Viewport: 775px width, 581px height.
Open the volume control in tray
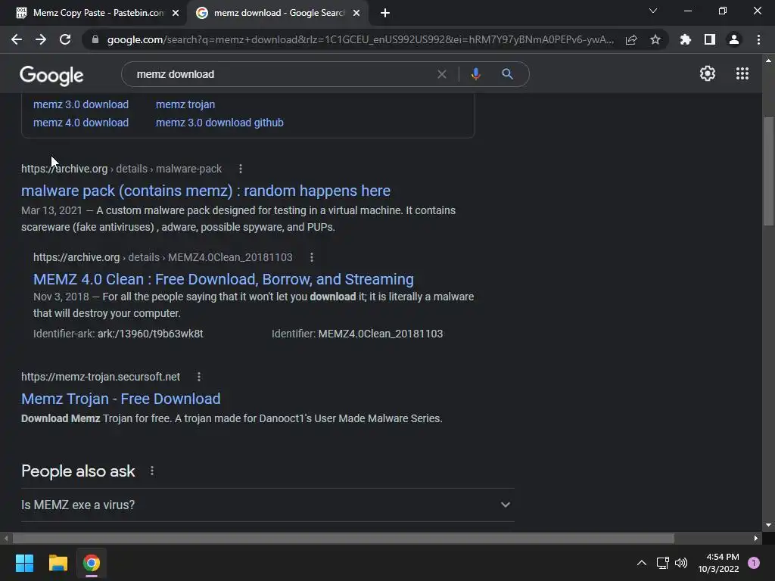click(681, 563)
